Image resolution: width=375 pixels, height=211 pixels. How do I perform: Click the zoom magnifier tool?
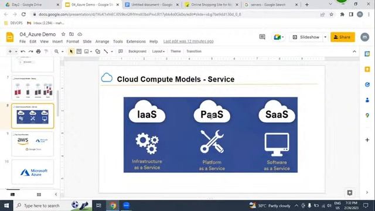point(56,52)
